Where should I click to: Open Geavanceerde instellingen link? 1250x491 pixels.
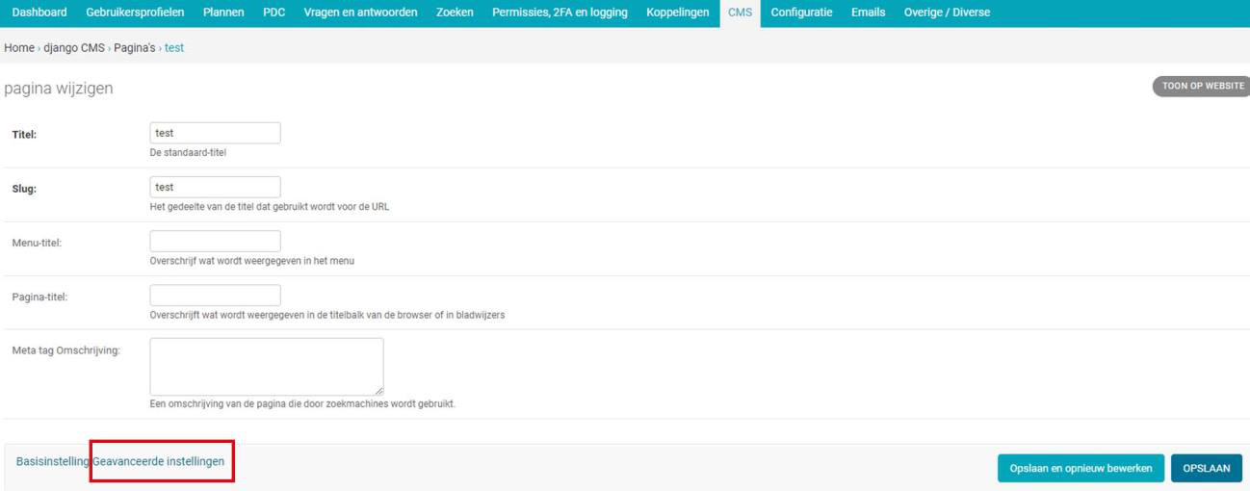[x=159, y=462]
